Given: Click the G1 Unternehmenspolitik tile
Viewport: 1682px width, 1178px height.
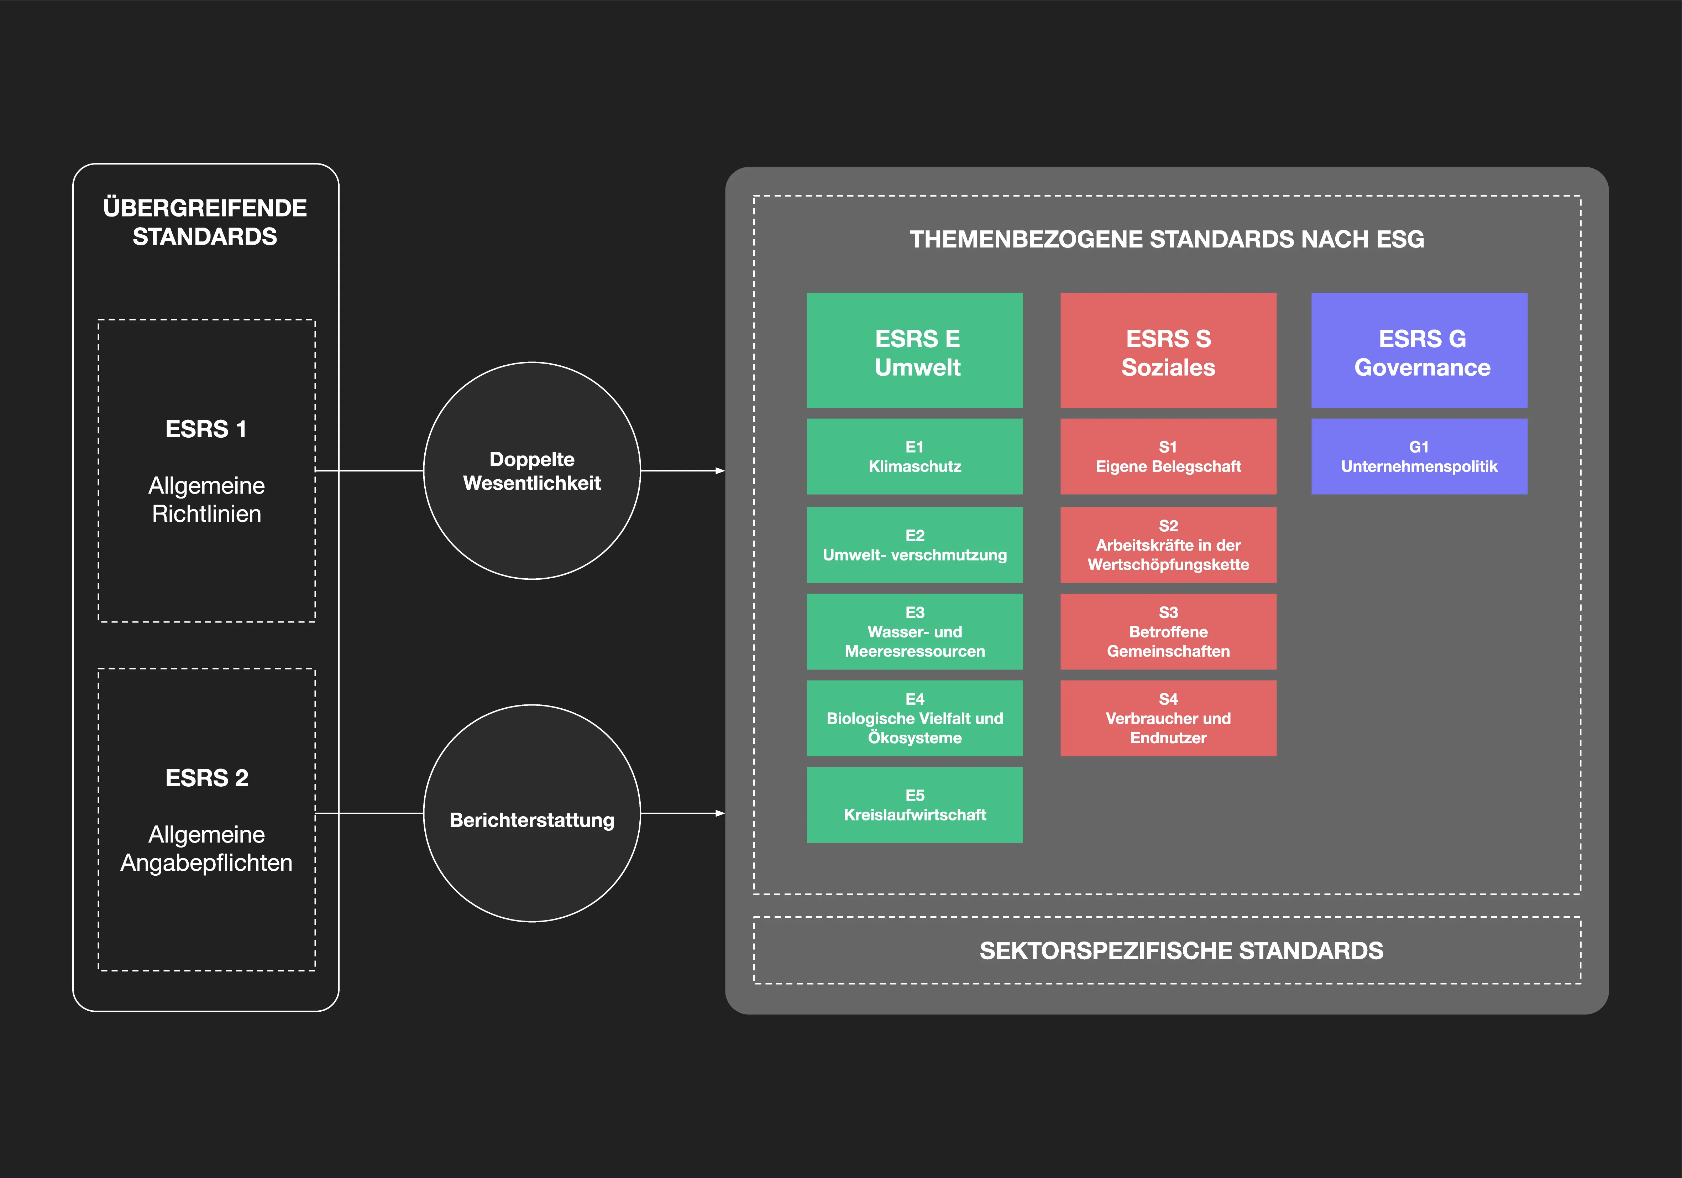Looking at the screenshot, I should point(1419,456).
